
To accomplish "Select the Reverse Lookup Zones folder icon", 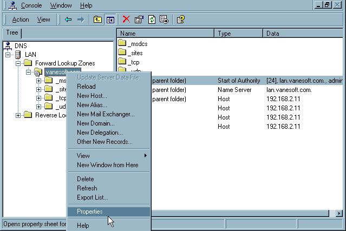I will 28,115.
